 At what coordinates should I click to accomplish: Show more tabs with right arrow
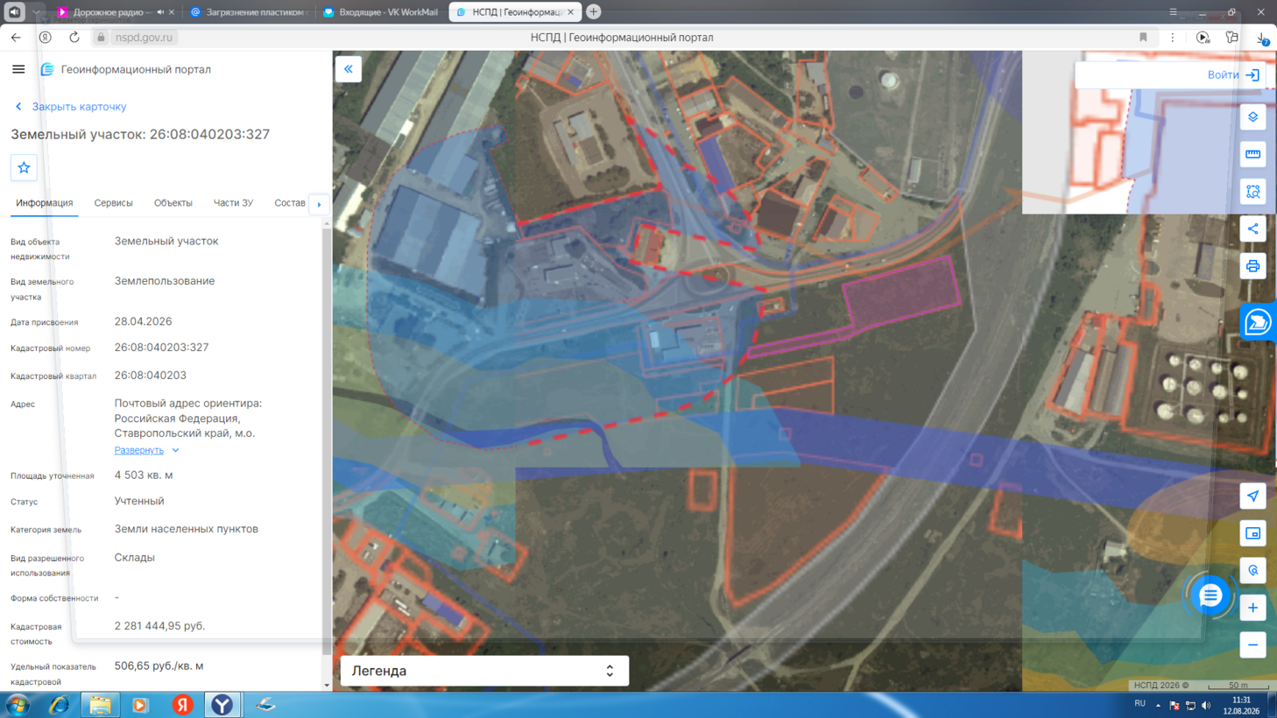319,204
